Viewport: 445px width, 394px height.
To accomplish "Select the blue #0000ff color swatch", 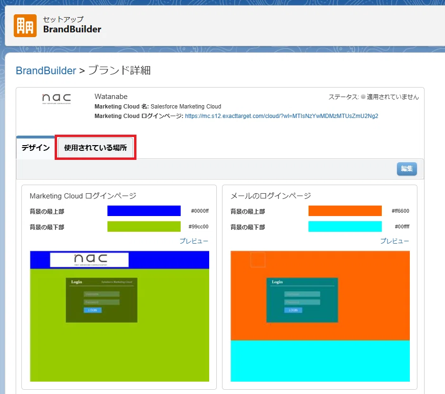I will [144, 211].
